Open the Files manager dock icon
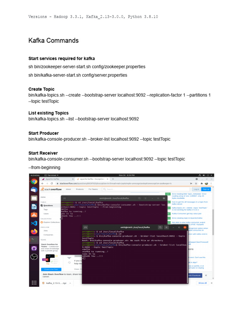Image resolution: width=242 pixels, height=323 pixels. click(34, 198)
